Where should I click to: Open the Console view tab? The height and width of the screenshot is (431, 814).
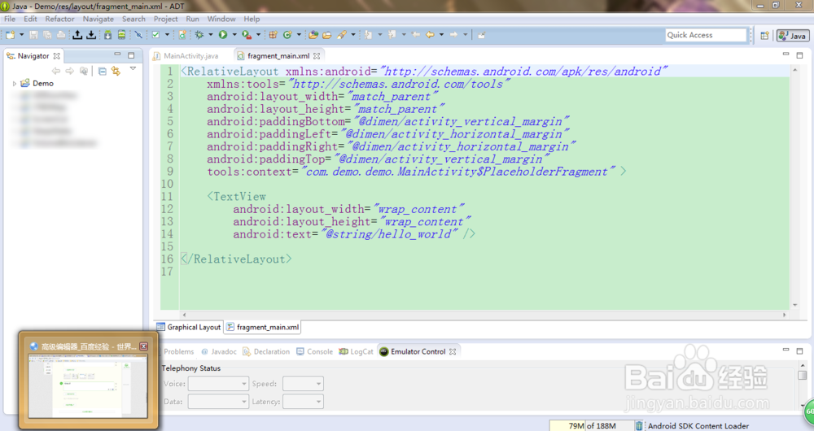(x=314, y=351)
